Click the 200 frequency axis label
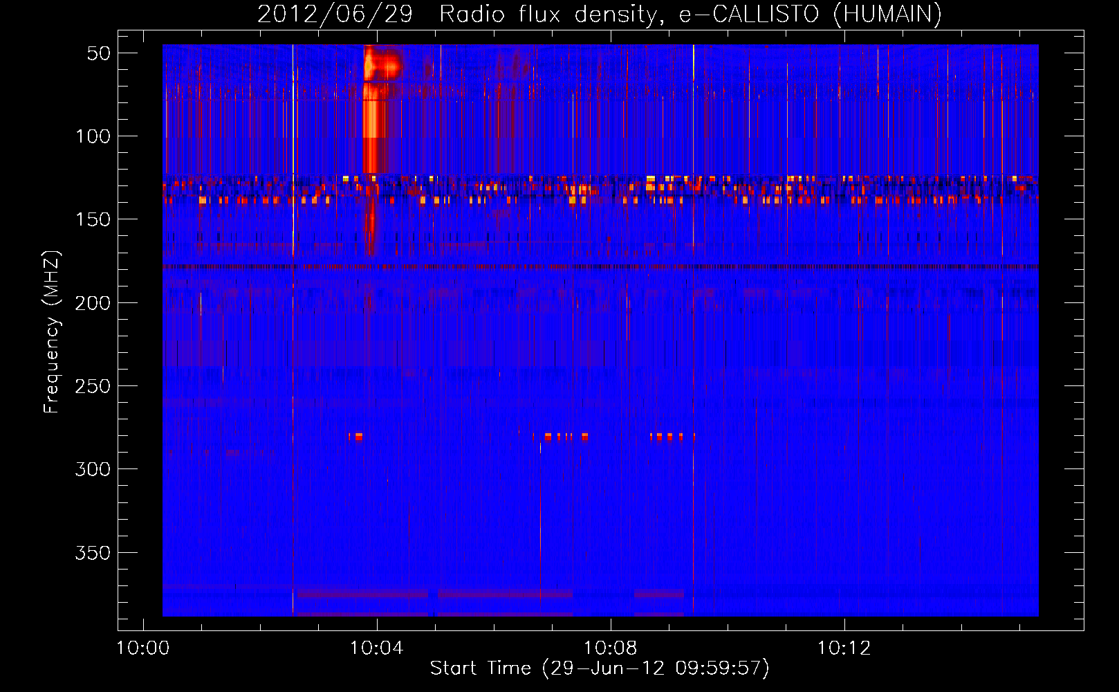This screenshot has height=692, width=1119. tap(93, 303)
